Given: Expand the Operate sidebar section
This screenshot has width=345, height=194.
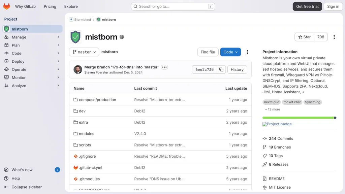Looking at the screenshot, I should (x=32, y=69).
